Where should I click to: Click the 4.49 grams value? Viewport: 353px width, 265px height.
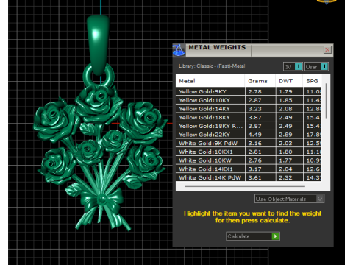click(x=255, y=135)
